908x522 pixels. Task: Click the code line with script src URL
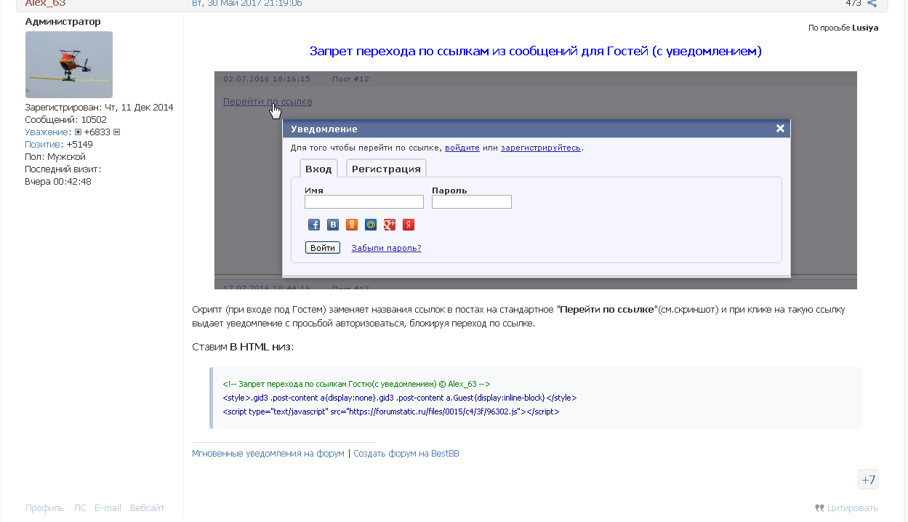pyautogui.click(x=391, y=411)
